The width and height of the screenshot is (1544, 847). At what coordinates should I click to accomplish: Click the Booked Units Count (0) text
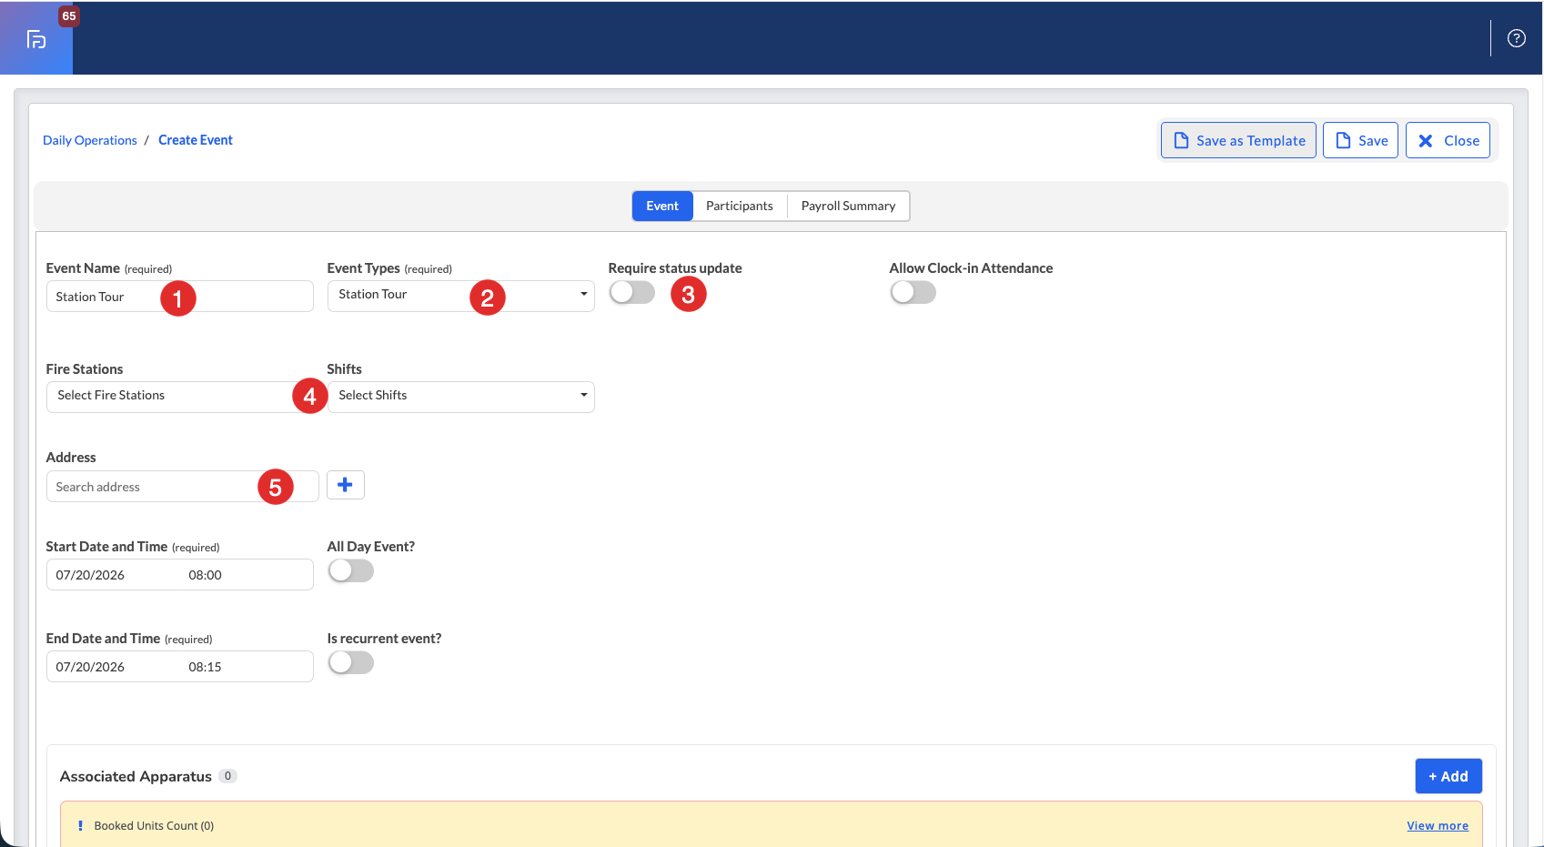[x=154, y=826]
